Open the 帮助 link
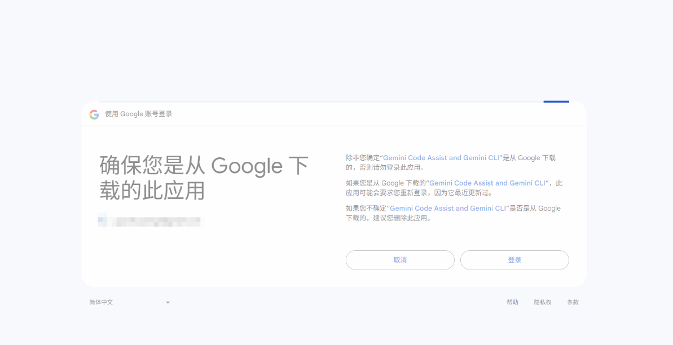This screenshot has width=673, height=345. [x=512, y=303]
